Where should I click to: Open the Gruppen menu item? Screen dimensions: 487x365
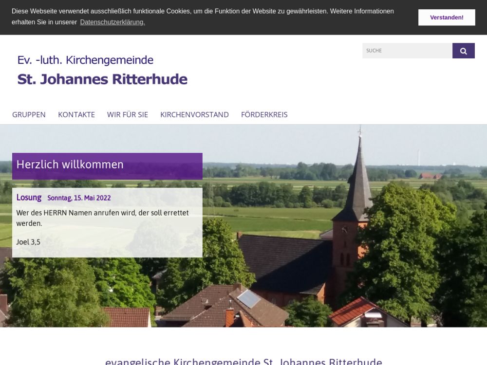point(29,114)
